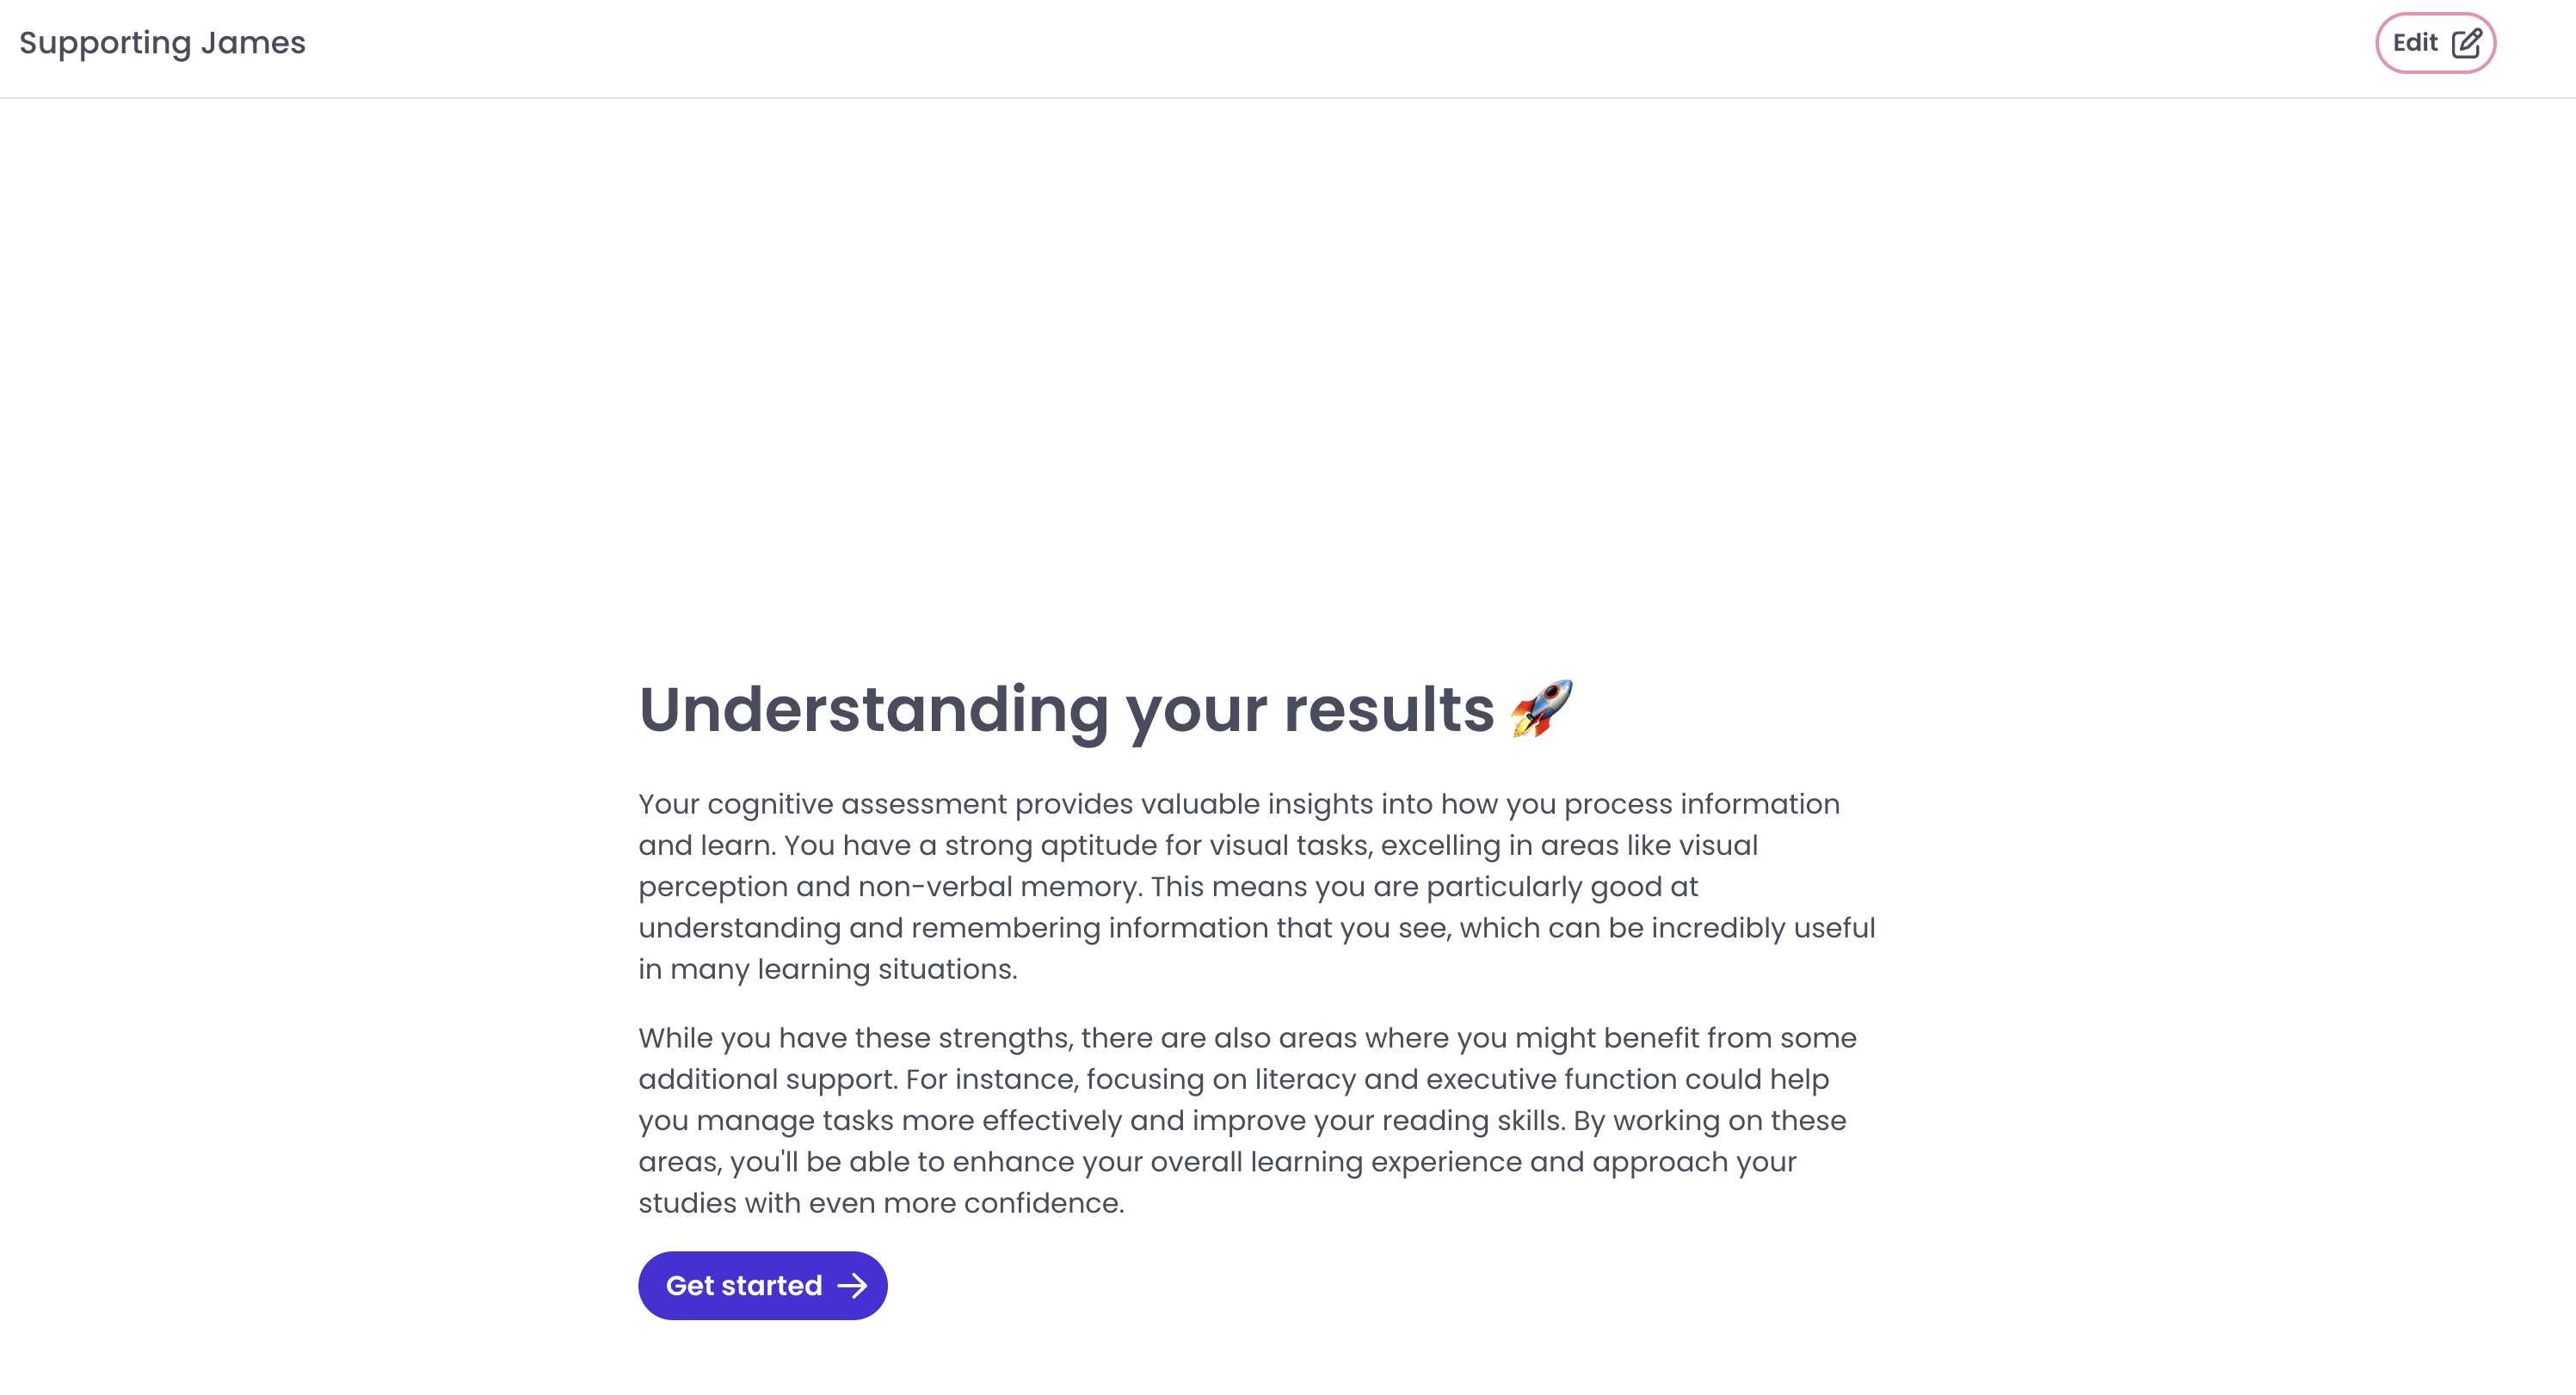Image resolution: width=2576 pixels, height=1395 pixels.
Task: Click the text studies with even more confidence
Action: click(881, 1203)
